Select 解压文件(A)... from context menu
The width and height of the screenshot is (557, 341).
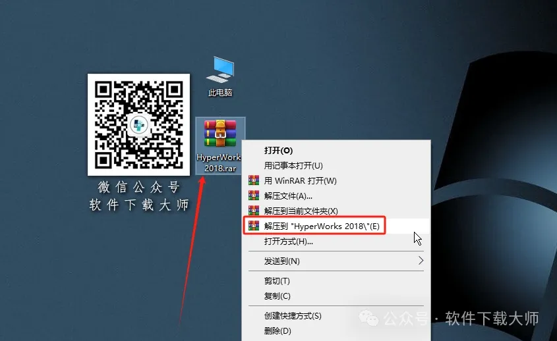tap(336, 196)
